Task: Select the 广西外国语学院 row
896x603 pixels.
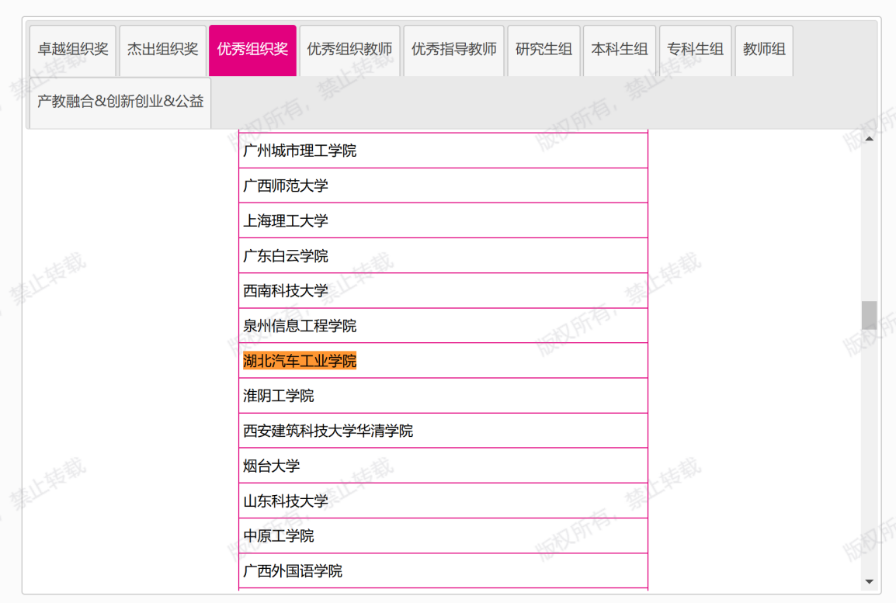Action: (x=293, y=571)
